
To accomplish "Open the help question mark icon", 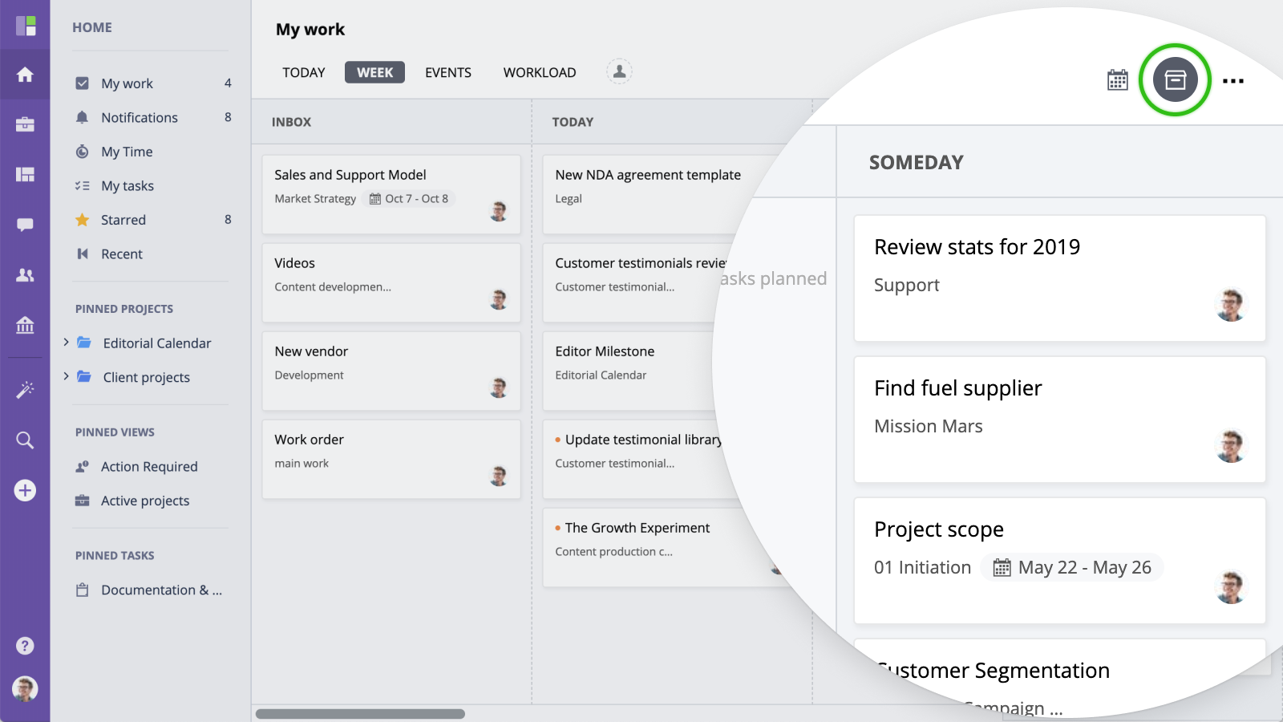I will point(25,646).
